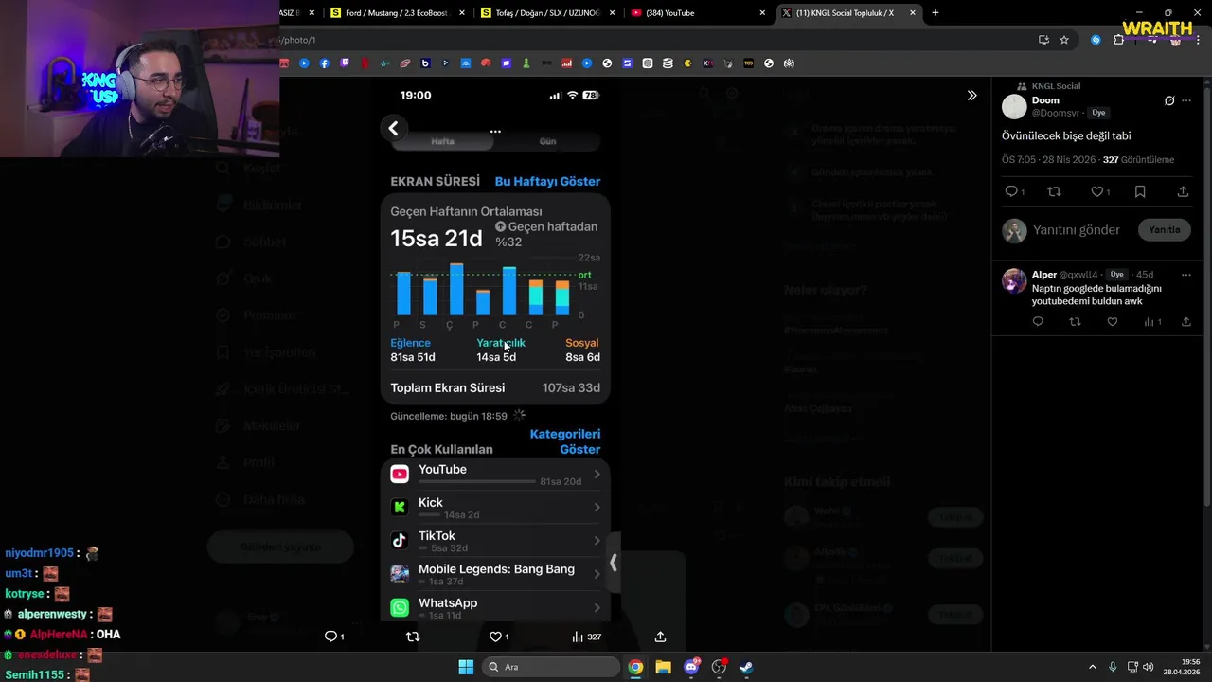Open more options on Alper's reply
Image resolution: width=1212 pixels, height=682 pixels.
1186,275
